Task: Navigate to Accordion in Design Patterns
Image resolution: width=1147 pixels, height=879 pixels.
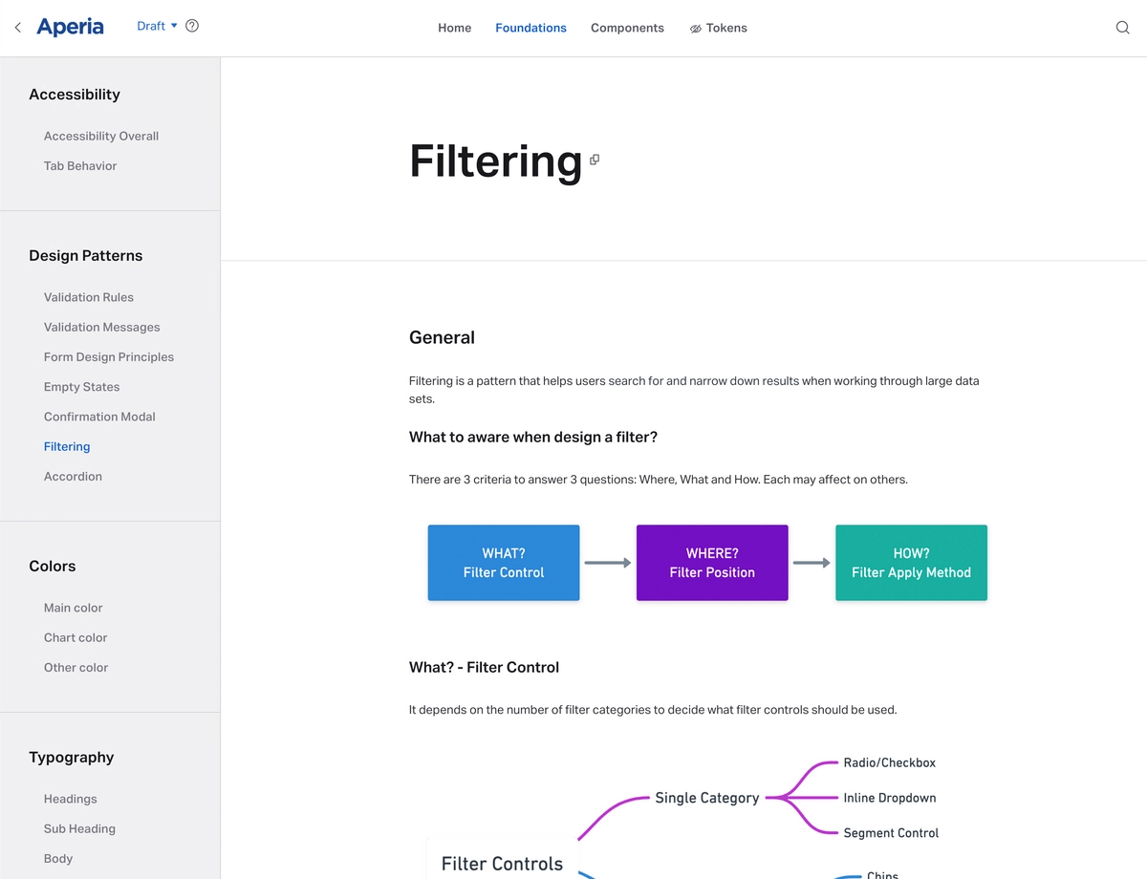Action: [73, 476]
